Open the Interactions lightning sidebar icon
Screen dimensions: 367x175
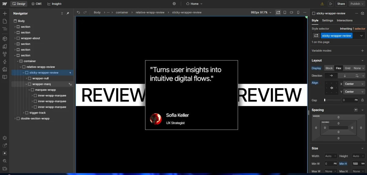coord(5,62)
